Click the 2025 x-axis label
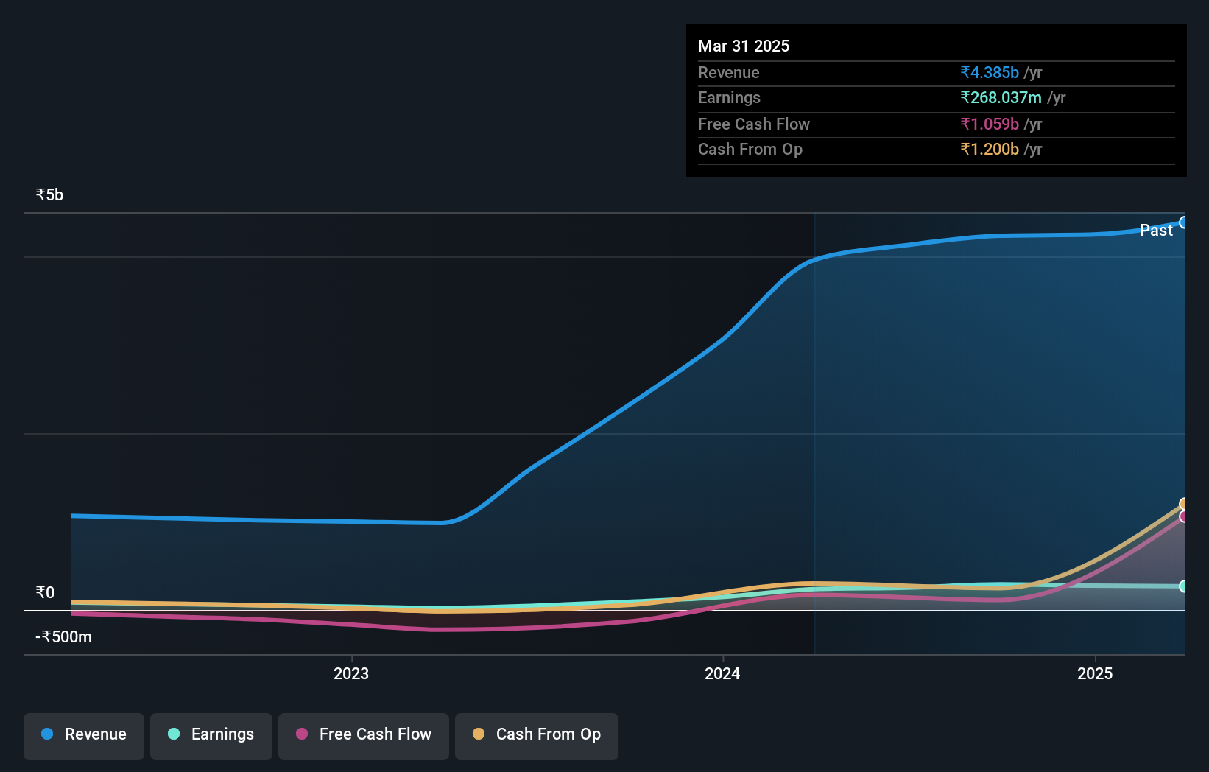 click(1095, 673)
